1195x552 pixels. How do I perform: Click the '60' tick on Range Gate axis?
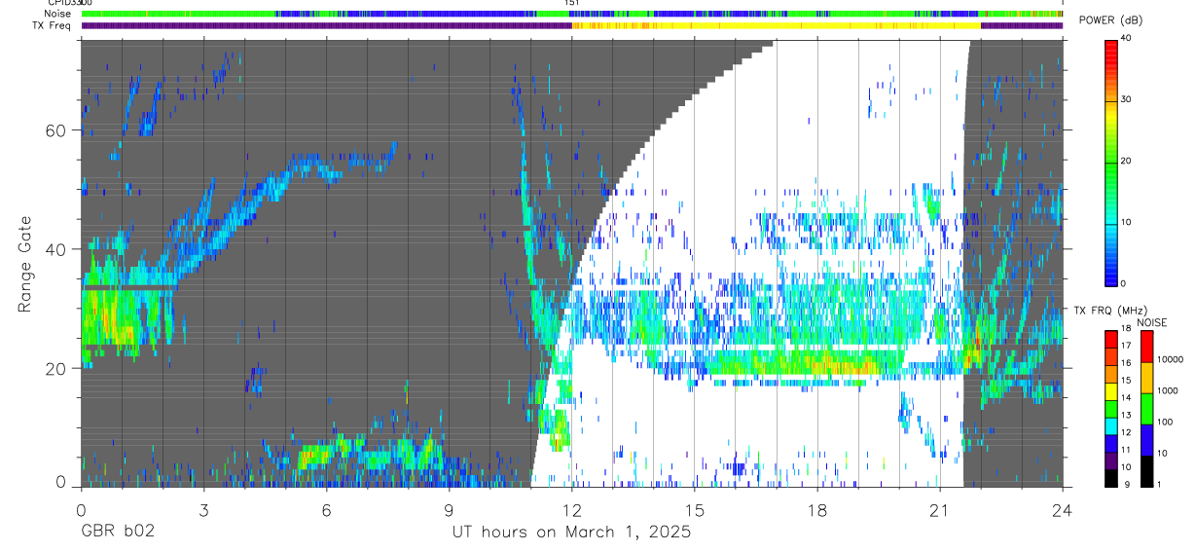(x=56, y=130)
